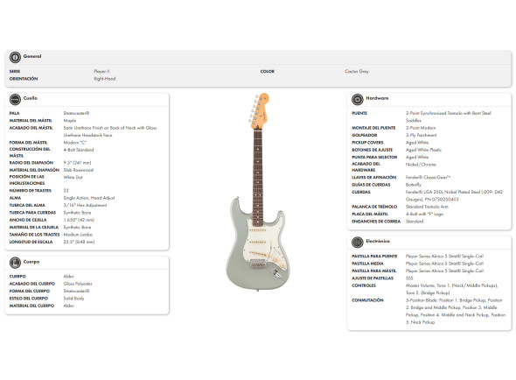516x380 pixels.
Task: Click the '9.5" (241 mm)' radius value
Action: pos(77,163)
